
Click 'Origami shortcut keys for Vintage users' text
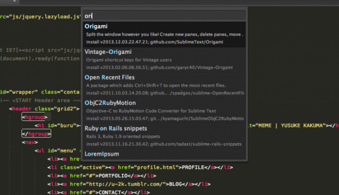pyautogui.click(x=129, y=60)
